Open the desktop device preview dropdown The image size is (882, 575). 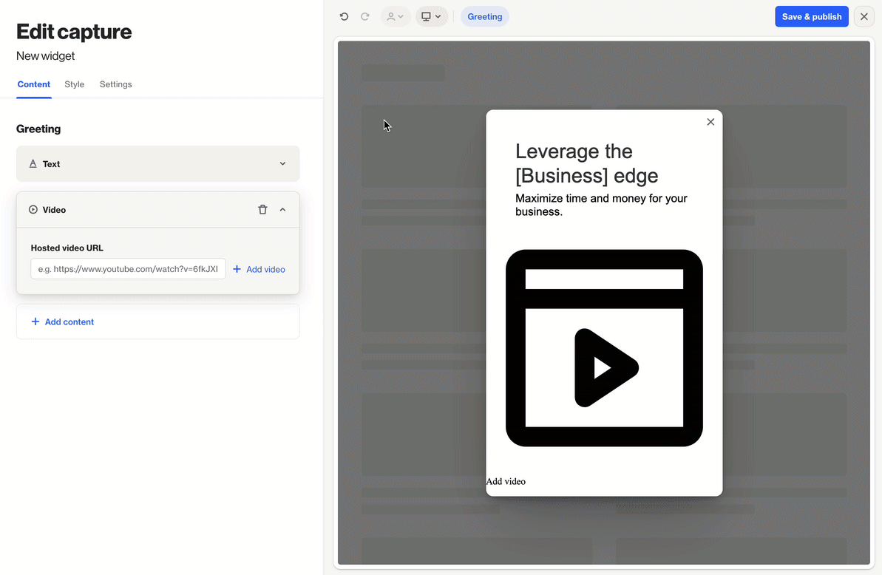click(x=432, y=17)
